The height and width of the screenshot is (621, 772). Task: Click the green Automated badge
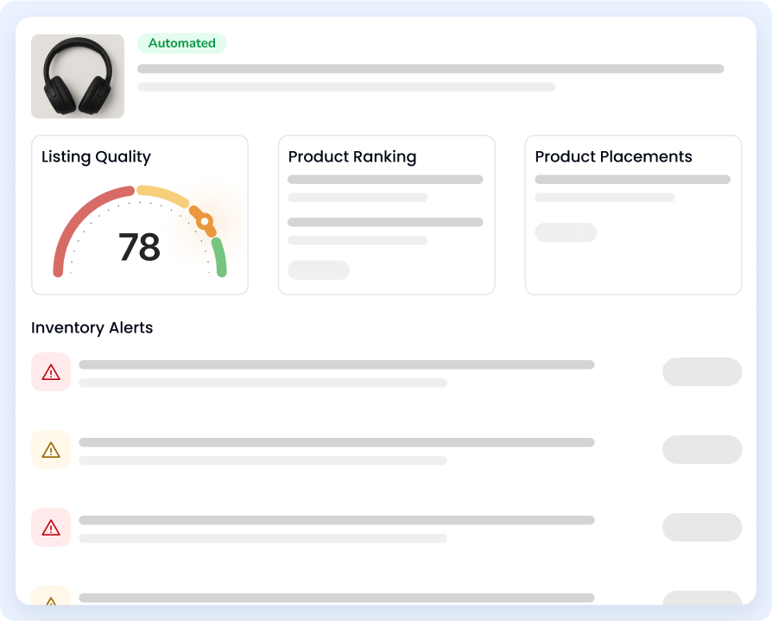pos(181,43)
